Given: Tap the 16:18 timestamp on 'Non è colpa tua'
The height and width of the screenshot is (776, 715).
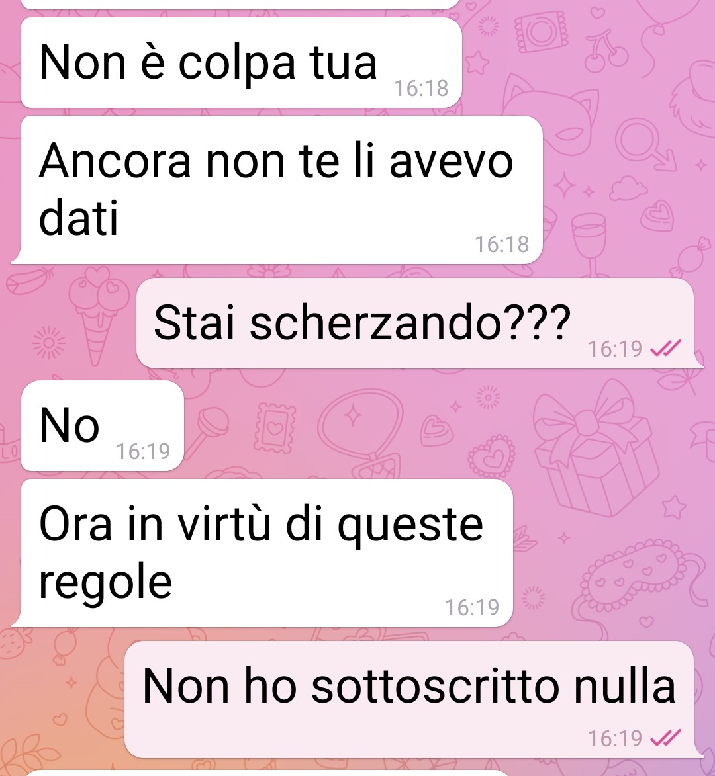Looking at the screenshot, I should (x=421, y=89).
